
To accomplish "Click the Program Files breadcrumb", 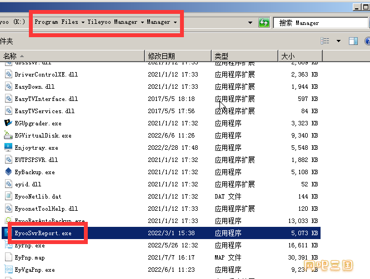I will pos(57,22).
